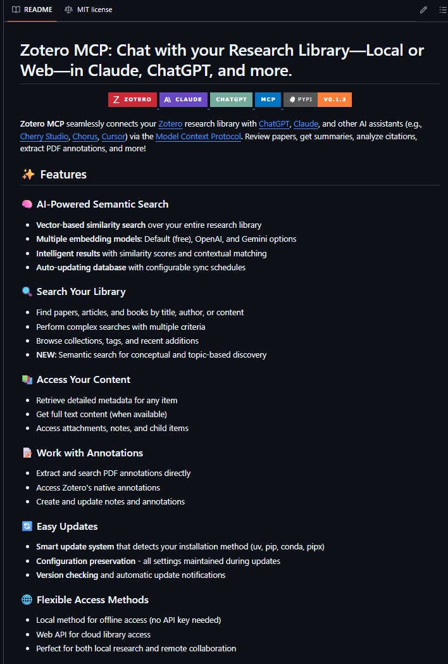Click the PyPI v0.1.3 badge
Image resolution: width=448 pixels, height=664 pixels.
pos(318,99)
